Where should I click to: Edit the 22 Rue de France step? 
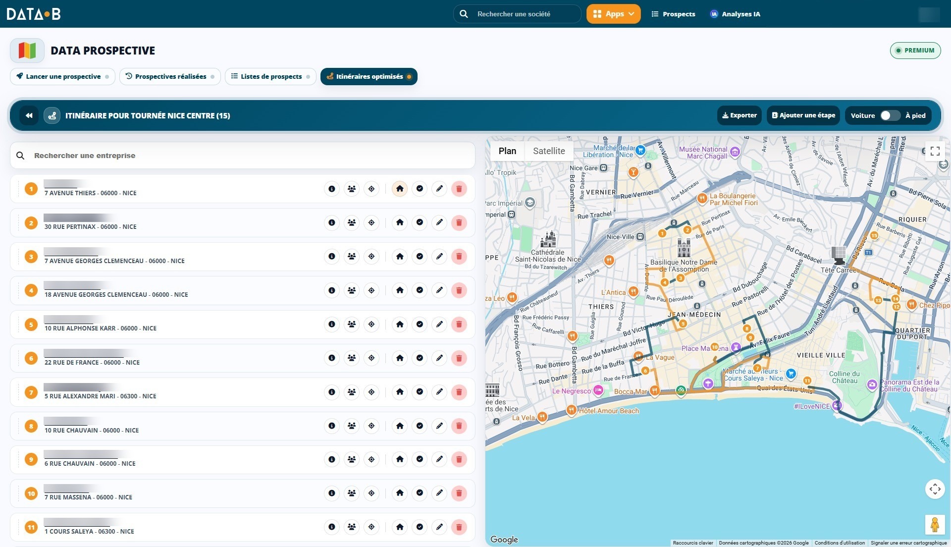point(439,358)
